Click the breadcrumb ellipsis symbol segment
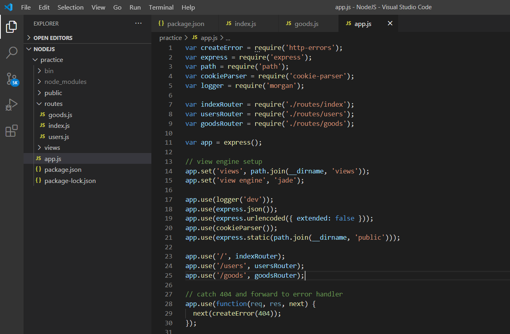The width and height of the screenshot is (510, 334). pos(228,38)
